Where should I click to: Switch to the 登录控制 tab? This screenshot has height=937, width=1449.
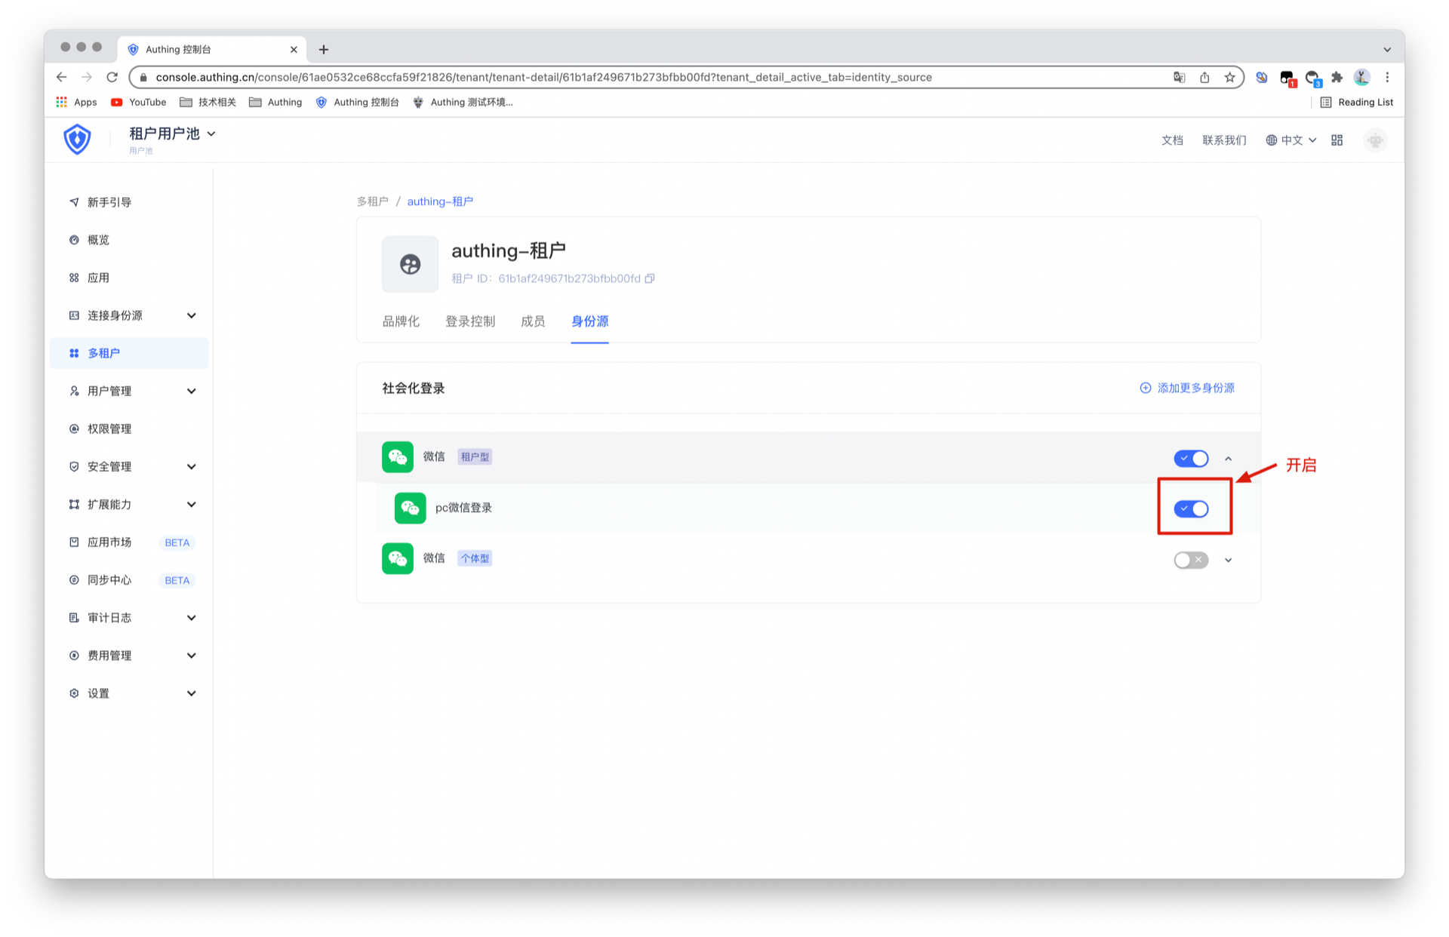(469, 321)
